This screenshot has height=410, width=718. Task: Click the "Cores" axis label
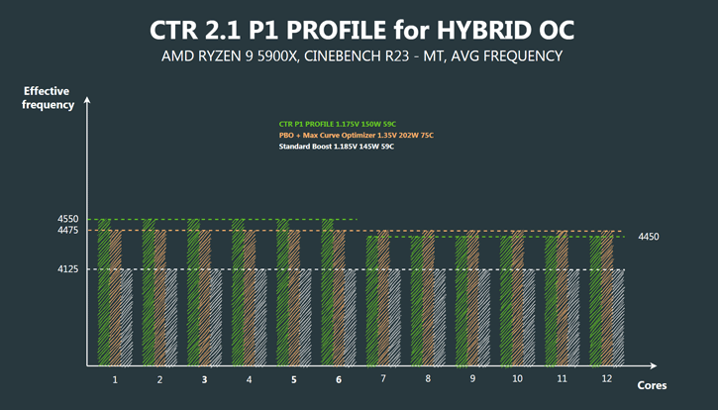coord(652,385)
